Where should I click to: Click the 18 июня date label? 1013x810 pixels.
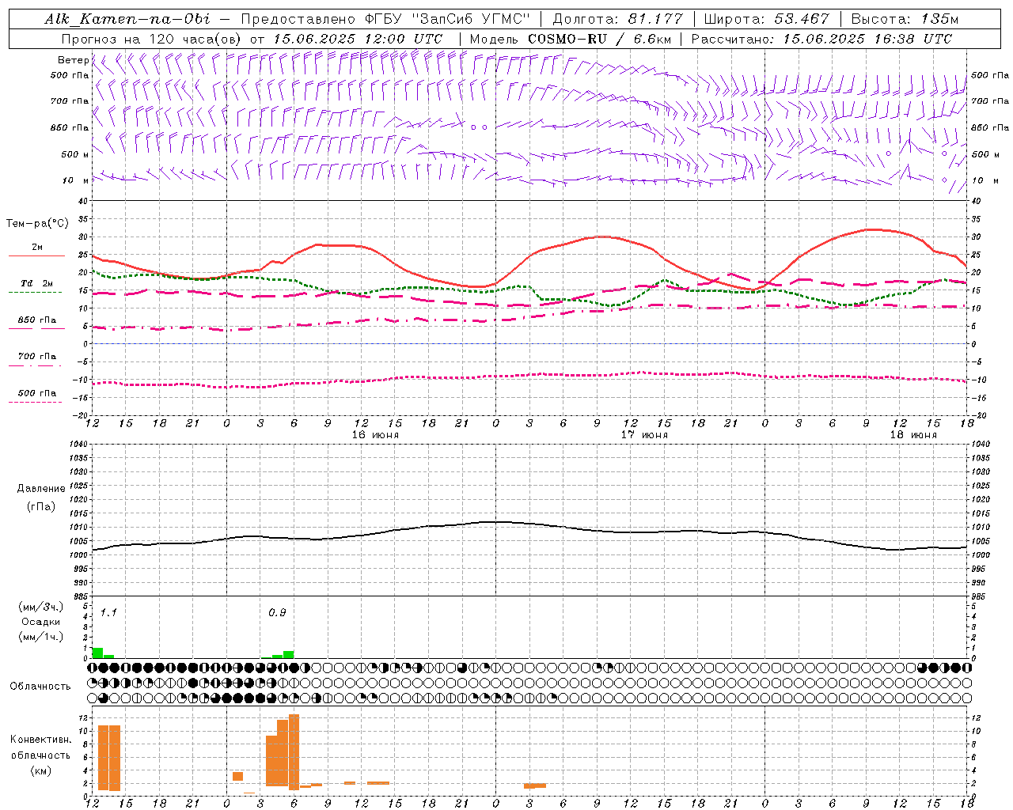(913, 435)
